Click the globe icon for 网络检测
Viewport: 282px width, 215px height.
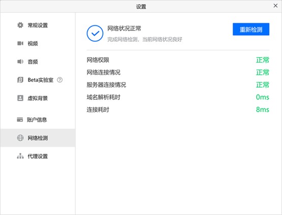click(20, 138)
